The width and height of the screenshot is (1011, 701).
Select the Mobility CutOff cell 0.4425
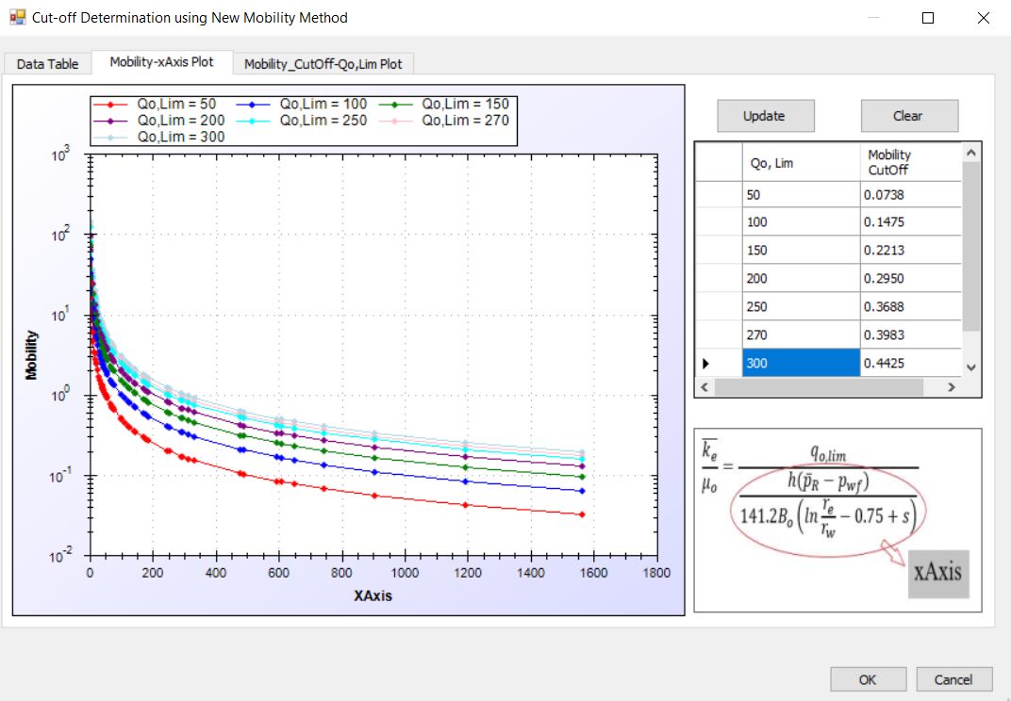[910, 363]
